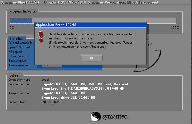
Task: Click the symantec wordmark at bottom
Action: pos(115,117)
